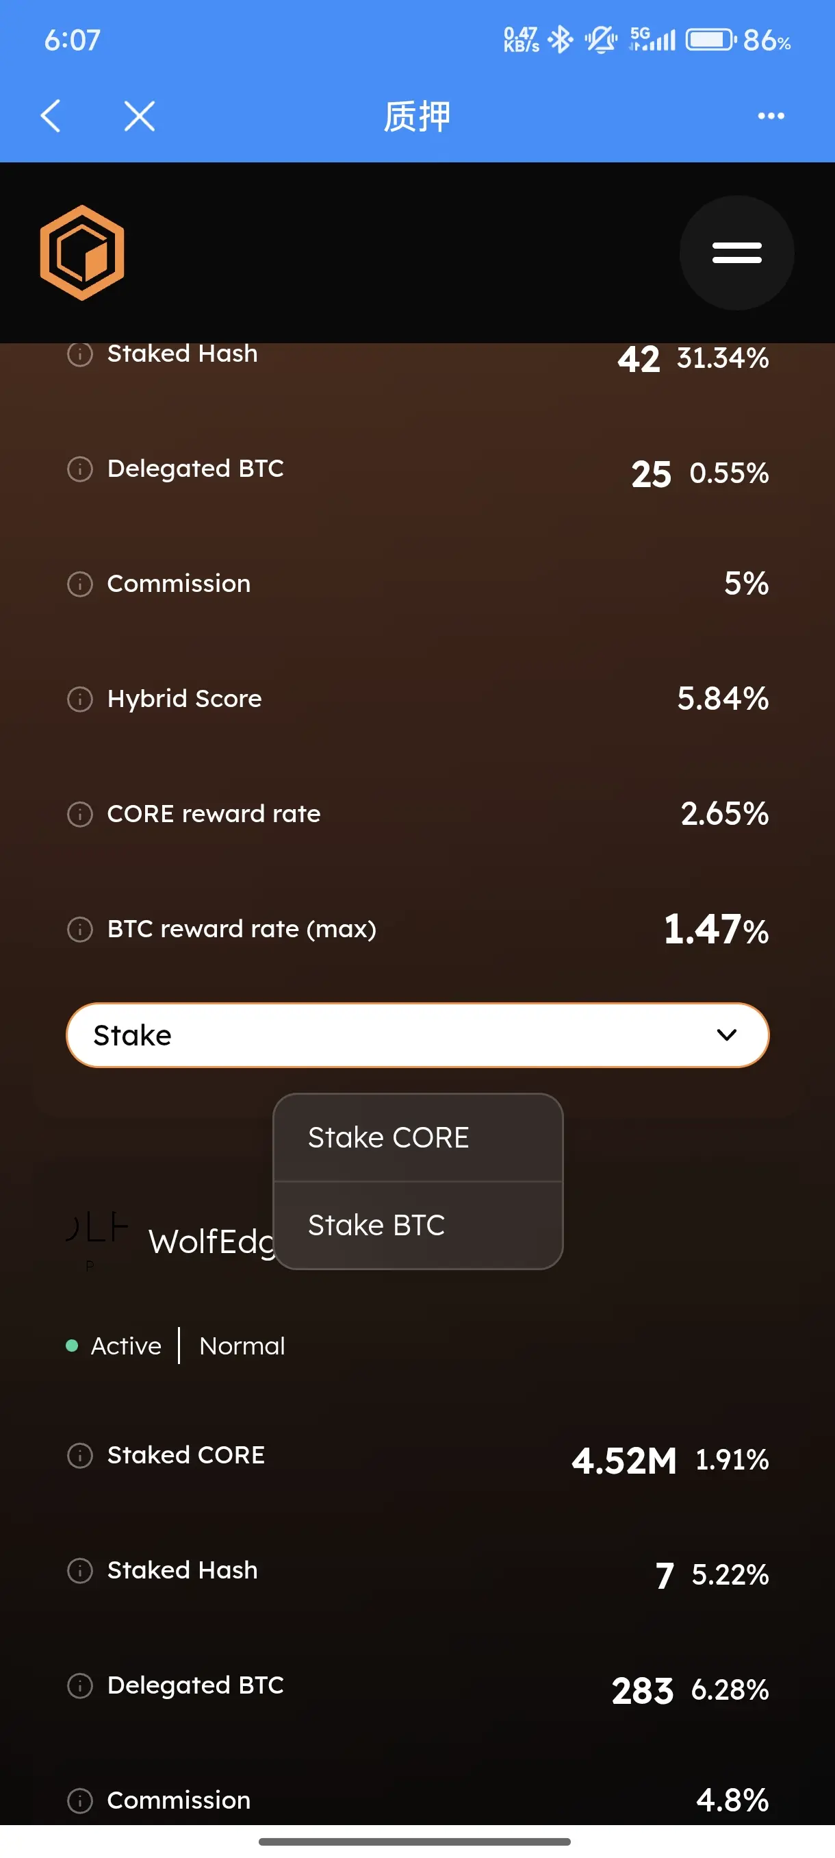Show info for Staked Hash 5.22%
The width and height of the screenshot is (835, 1858).
click(80, 1570)
